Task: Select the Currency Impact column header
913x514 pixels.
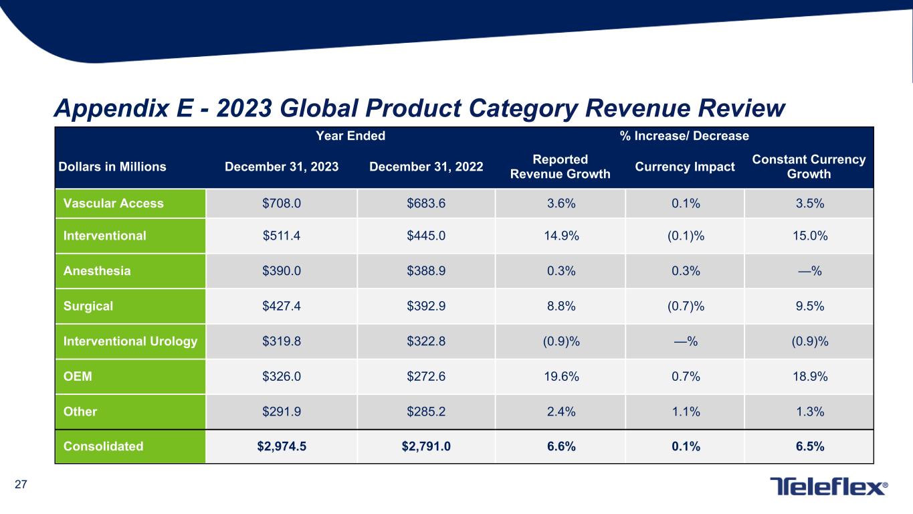Action: 684,167
